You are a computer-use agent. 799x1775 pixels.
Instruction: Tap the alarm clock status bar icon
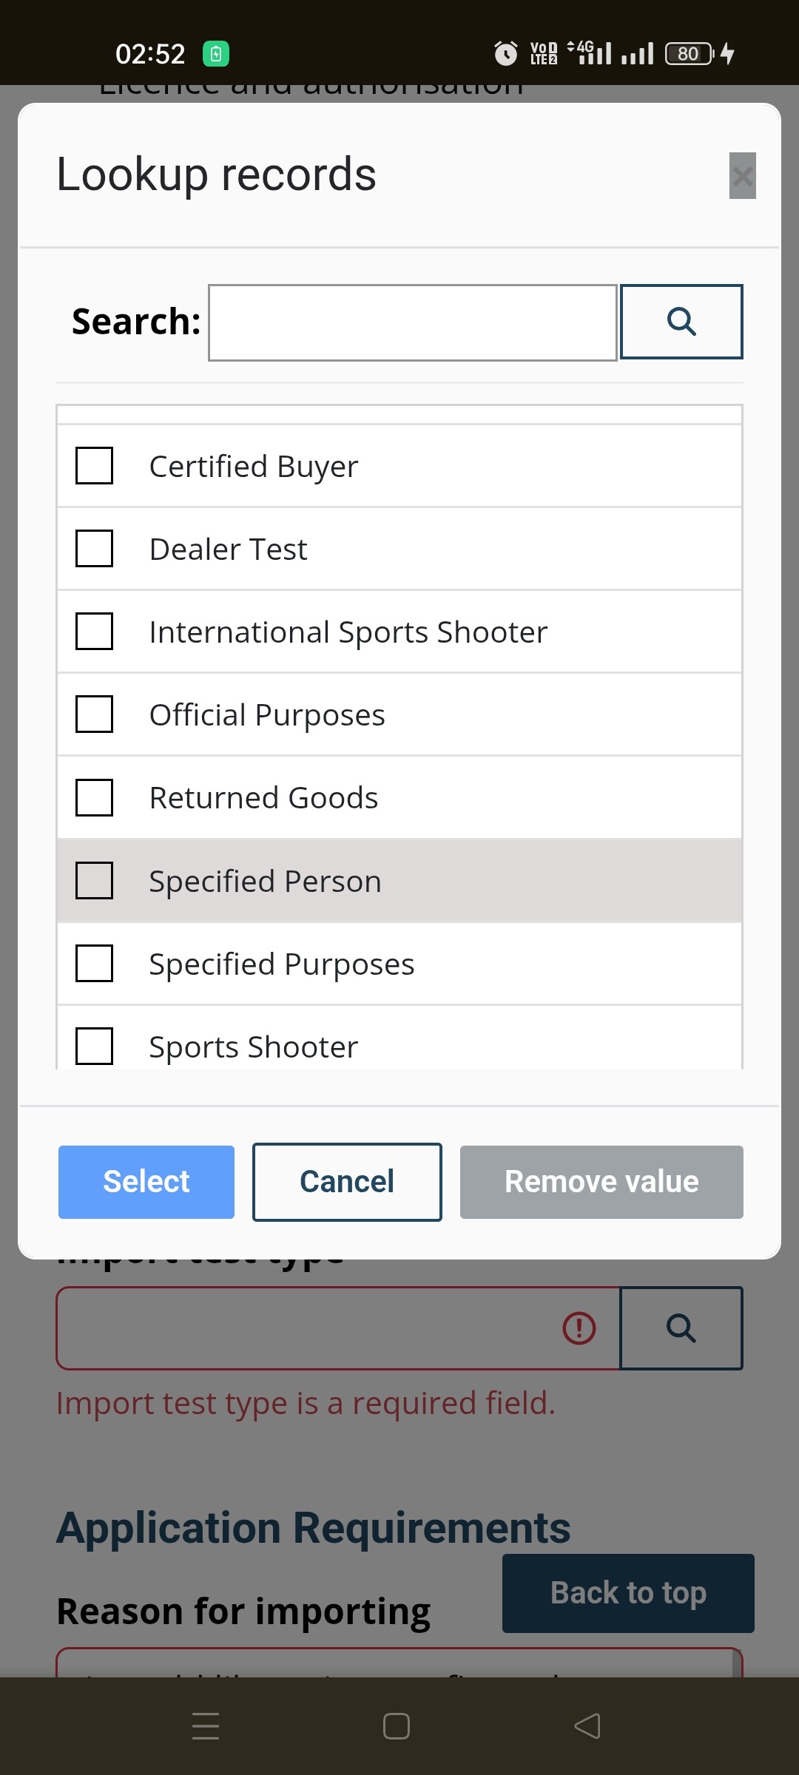click(x=506, y=53)
